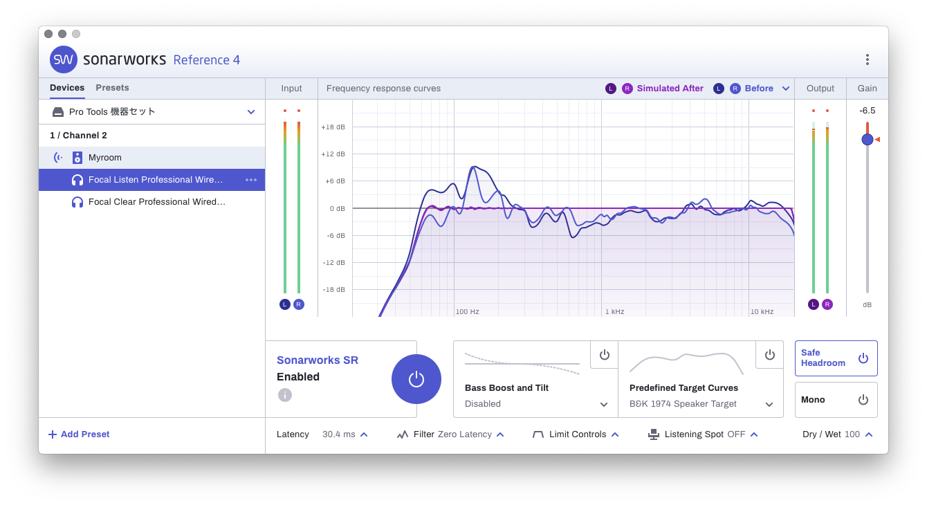Switch to the Presets tab
Image resolution: width=927 pixels, height=505 pixels.
(x=112, y=88)
